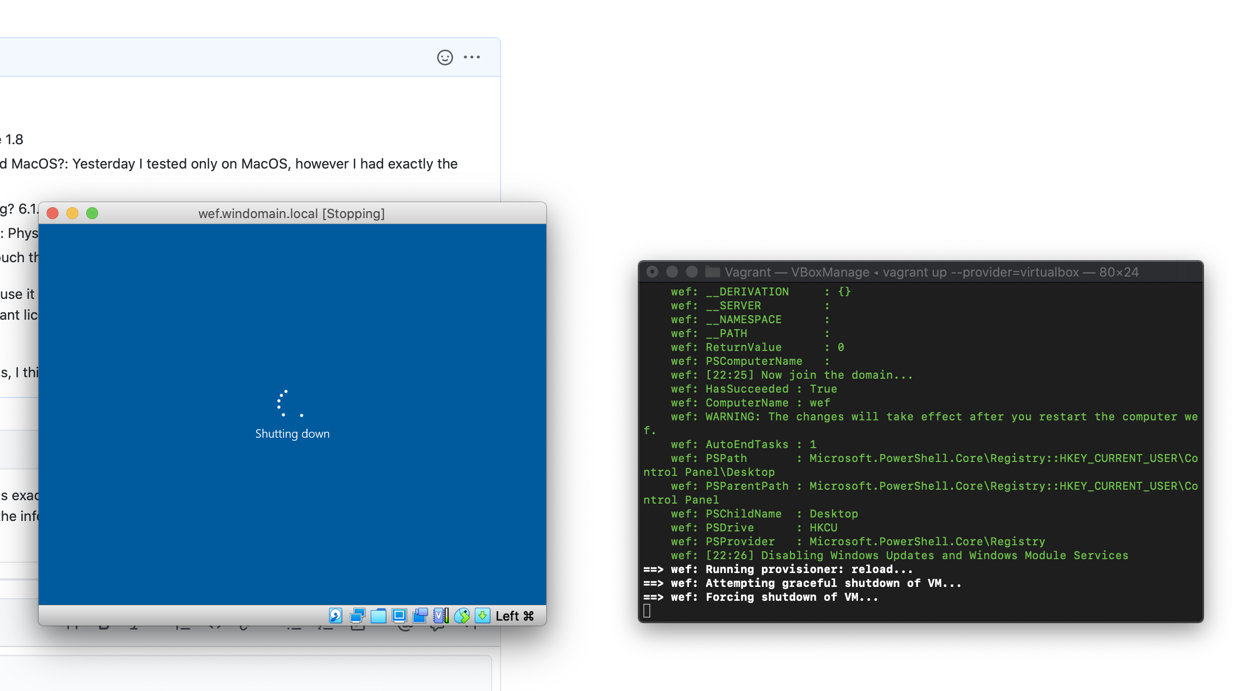Click the shared folders icon in the VM status bar
The width and height of the screenshot is (1254, 691).
click(379, 616)
